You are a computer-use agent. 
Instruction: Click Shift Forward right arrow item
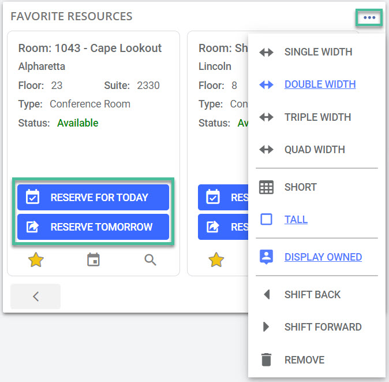[x=323, y=327]
